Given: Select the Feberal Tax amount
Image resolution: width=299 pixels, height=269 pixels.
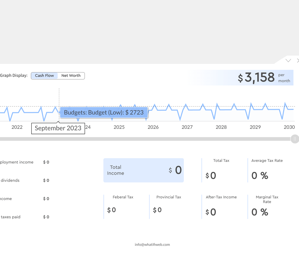Looking at the screenshot, I should [112, 210].
